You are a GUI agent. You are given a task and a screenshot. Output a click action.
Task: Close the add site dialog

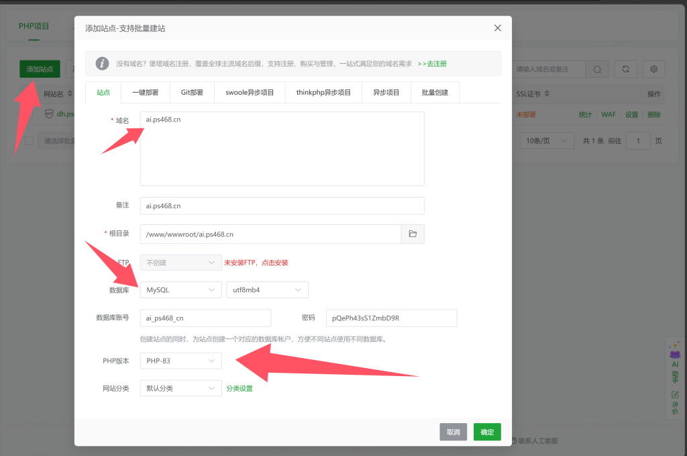pos(497,28)
